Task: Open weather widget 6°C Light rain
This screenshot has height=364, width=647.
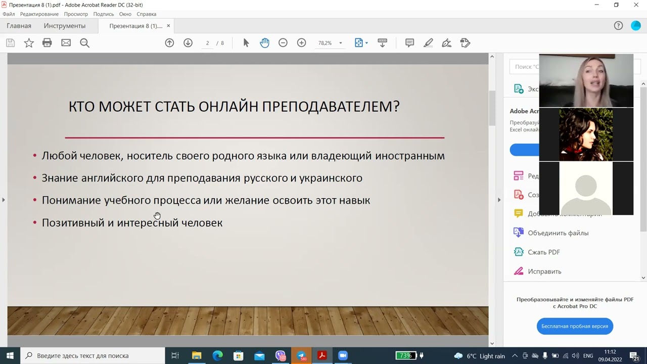Action: pos(480,356)
